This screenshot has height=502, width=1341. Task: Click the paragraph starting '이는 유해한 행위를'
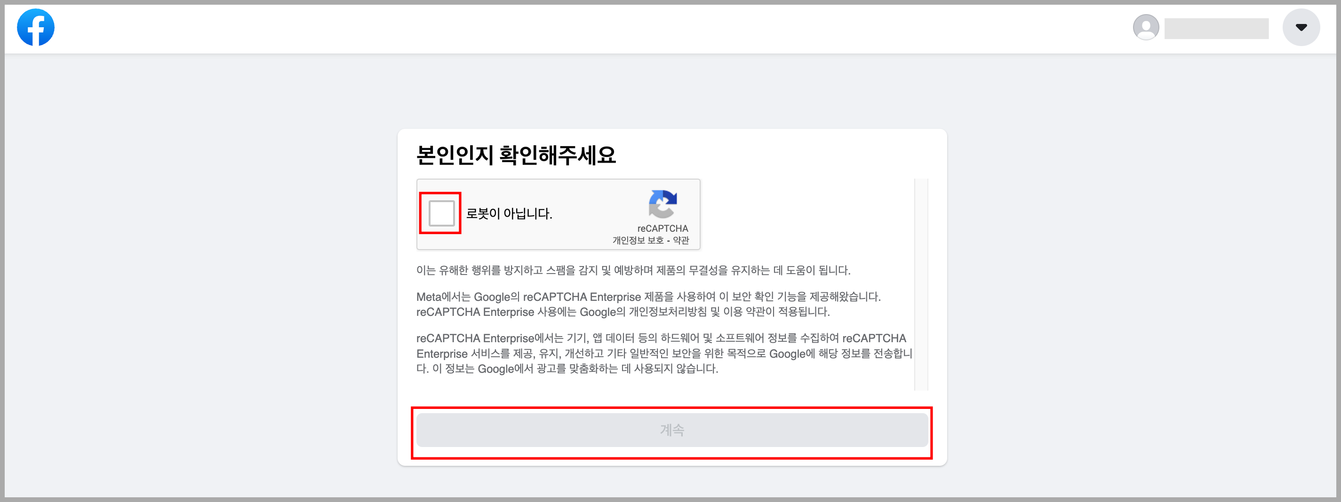click(x=632, y=271)
